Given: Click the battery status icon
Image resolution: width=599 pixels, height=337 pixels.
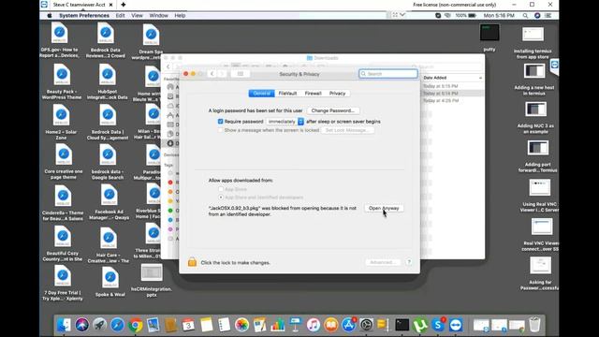Looking at the screenshot, I should click(472, 16).
